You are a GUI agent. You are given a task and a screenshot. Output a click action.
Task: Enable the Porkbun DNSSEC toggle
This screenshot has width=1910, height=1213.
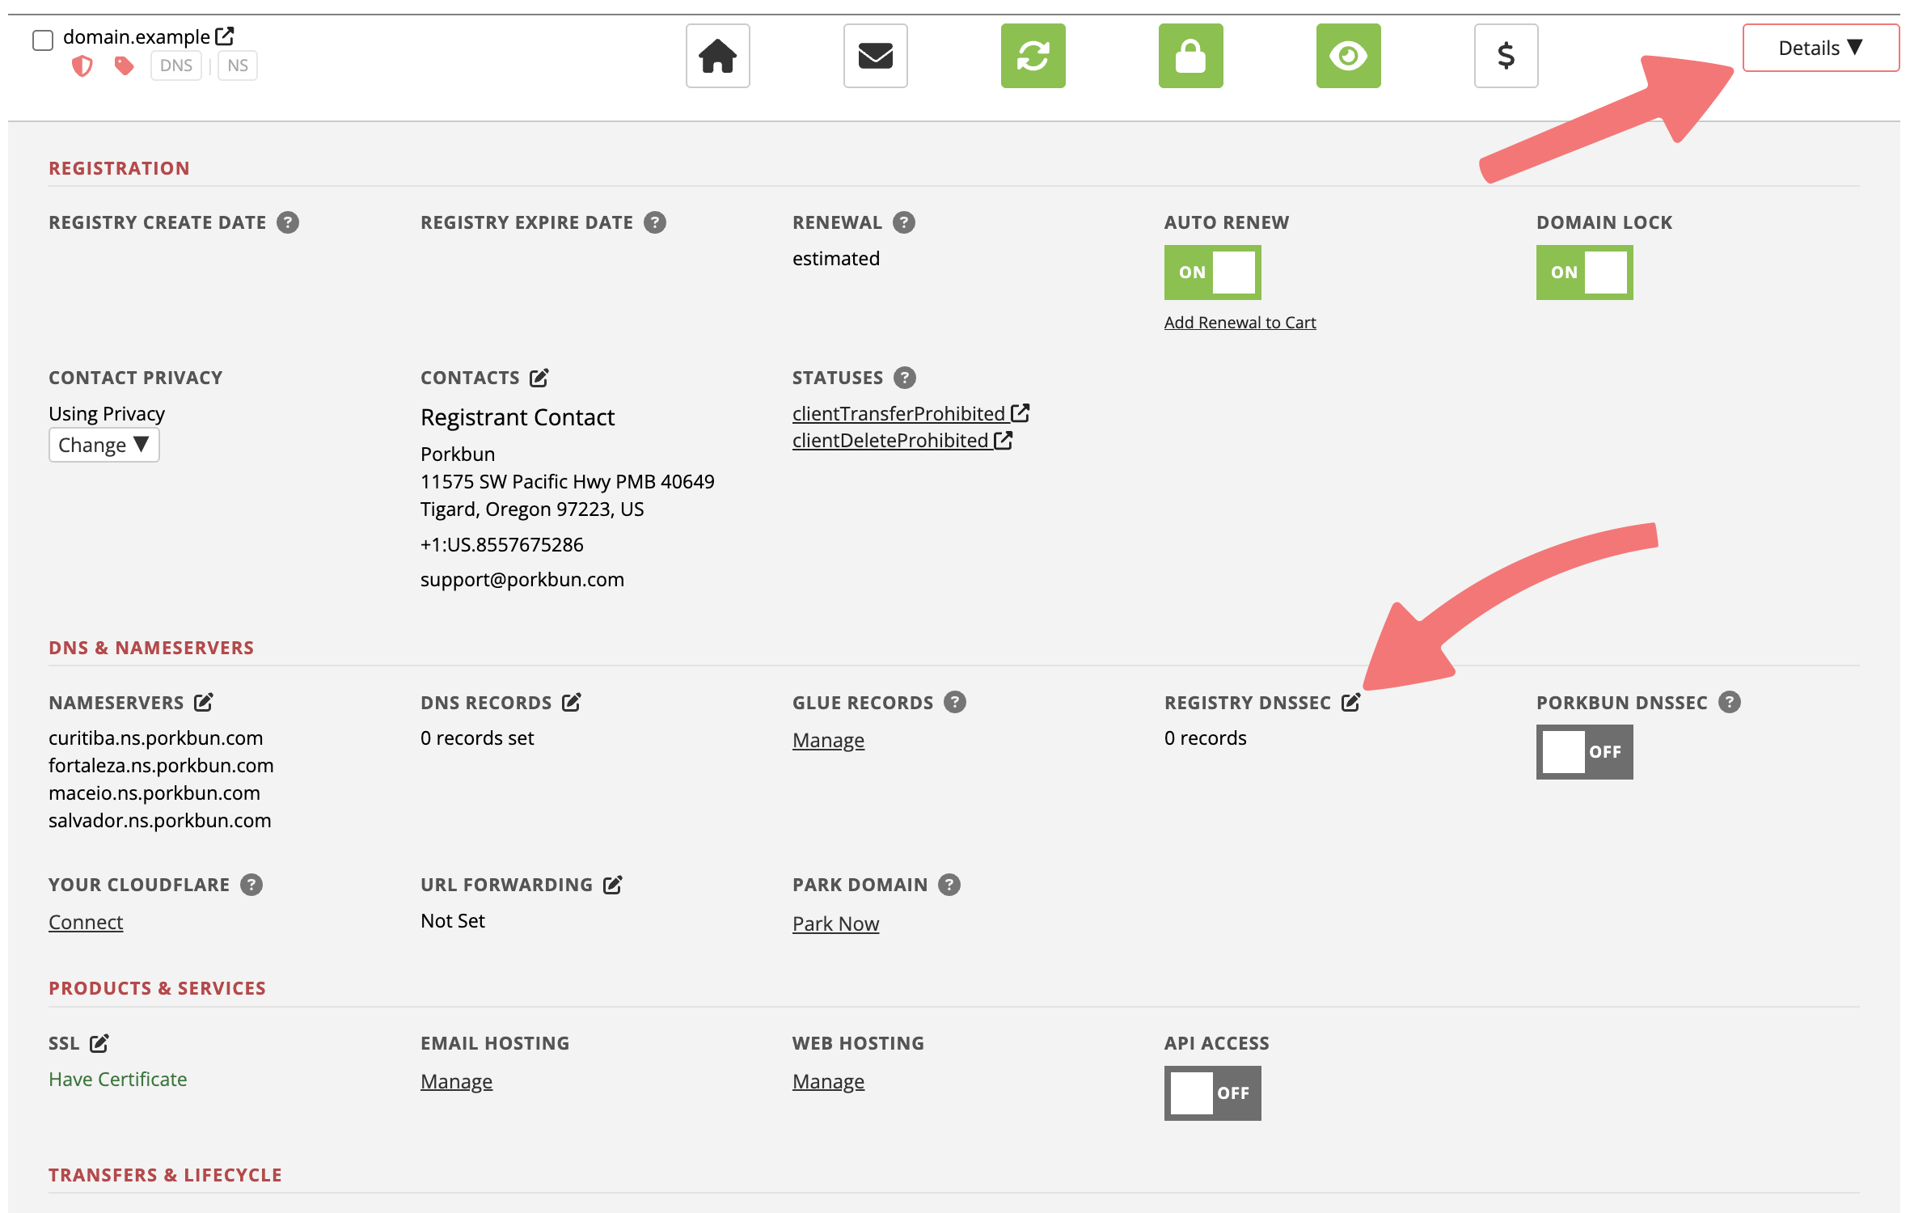(x=1584, y=752)
